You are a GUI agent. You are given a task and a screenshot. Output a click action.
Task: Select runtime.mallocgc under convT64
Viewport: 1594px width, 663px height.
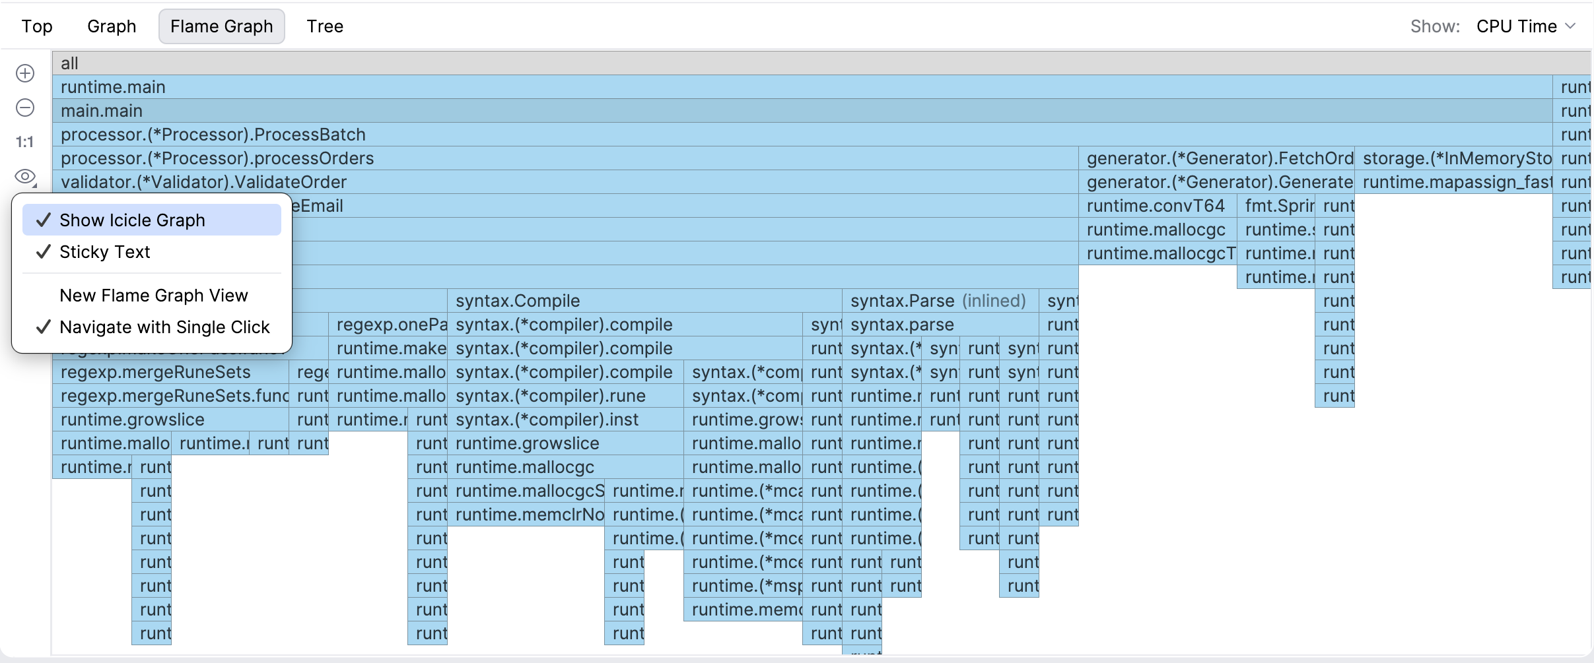click(1158, 230)
